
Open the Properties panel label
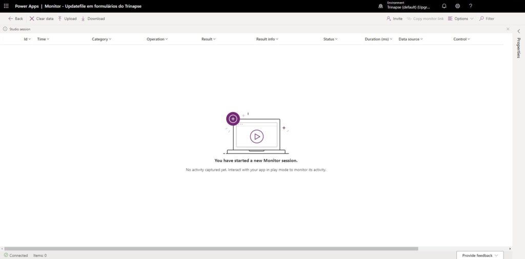pos(519,48)
